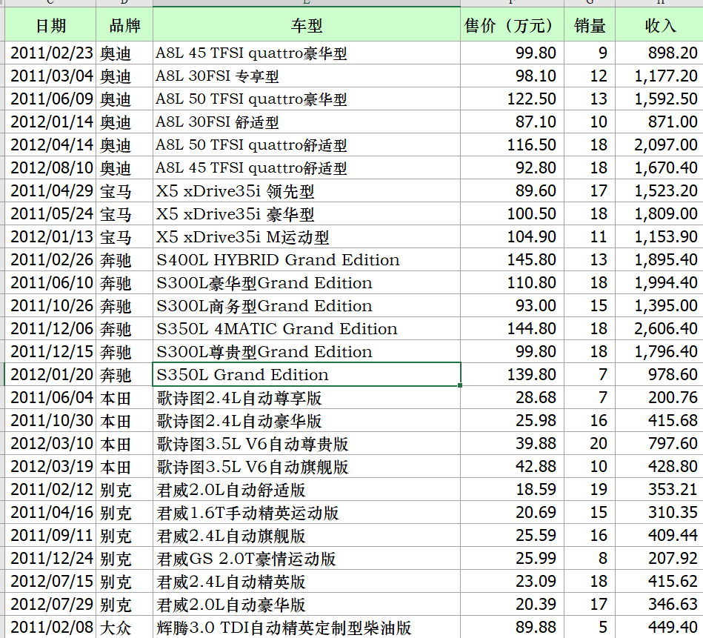This screenshot has height=638, width=703.
Task: Select the 日期 header cell
Action: pyautogui.click(x=50, y=24)
